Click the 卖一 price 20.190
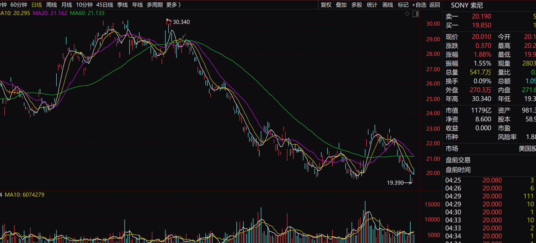 [481, 17]
